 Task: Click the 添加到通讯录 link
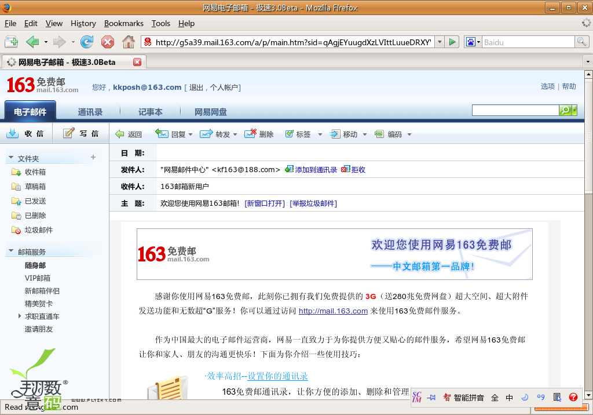point(316,170)
